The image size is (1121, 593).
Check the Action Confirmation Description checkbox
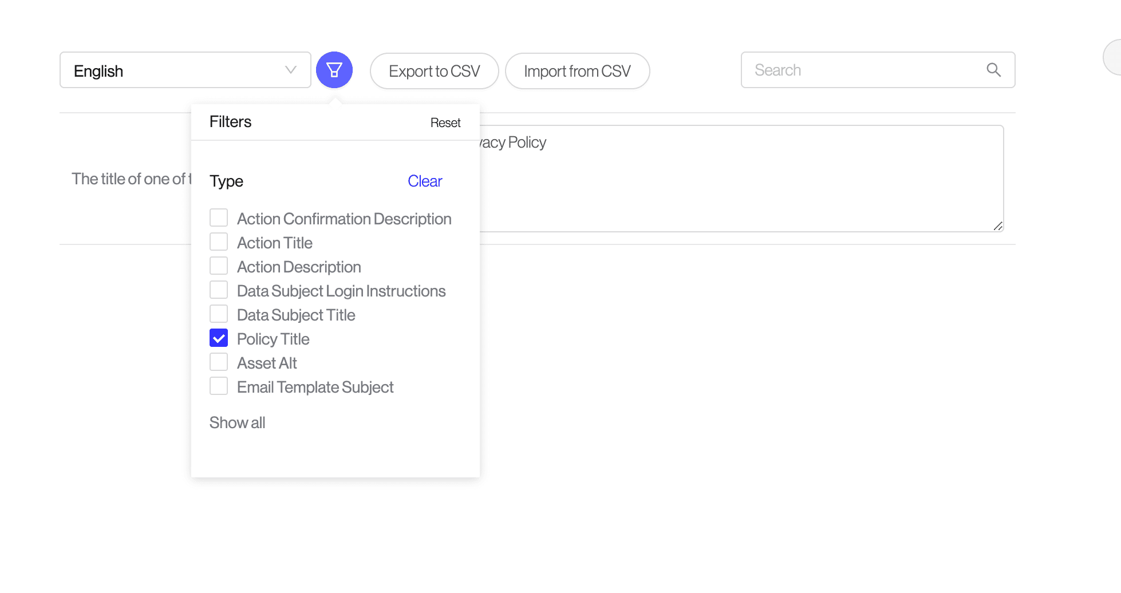[219, 218]
